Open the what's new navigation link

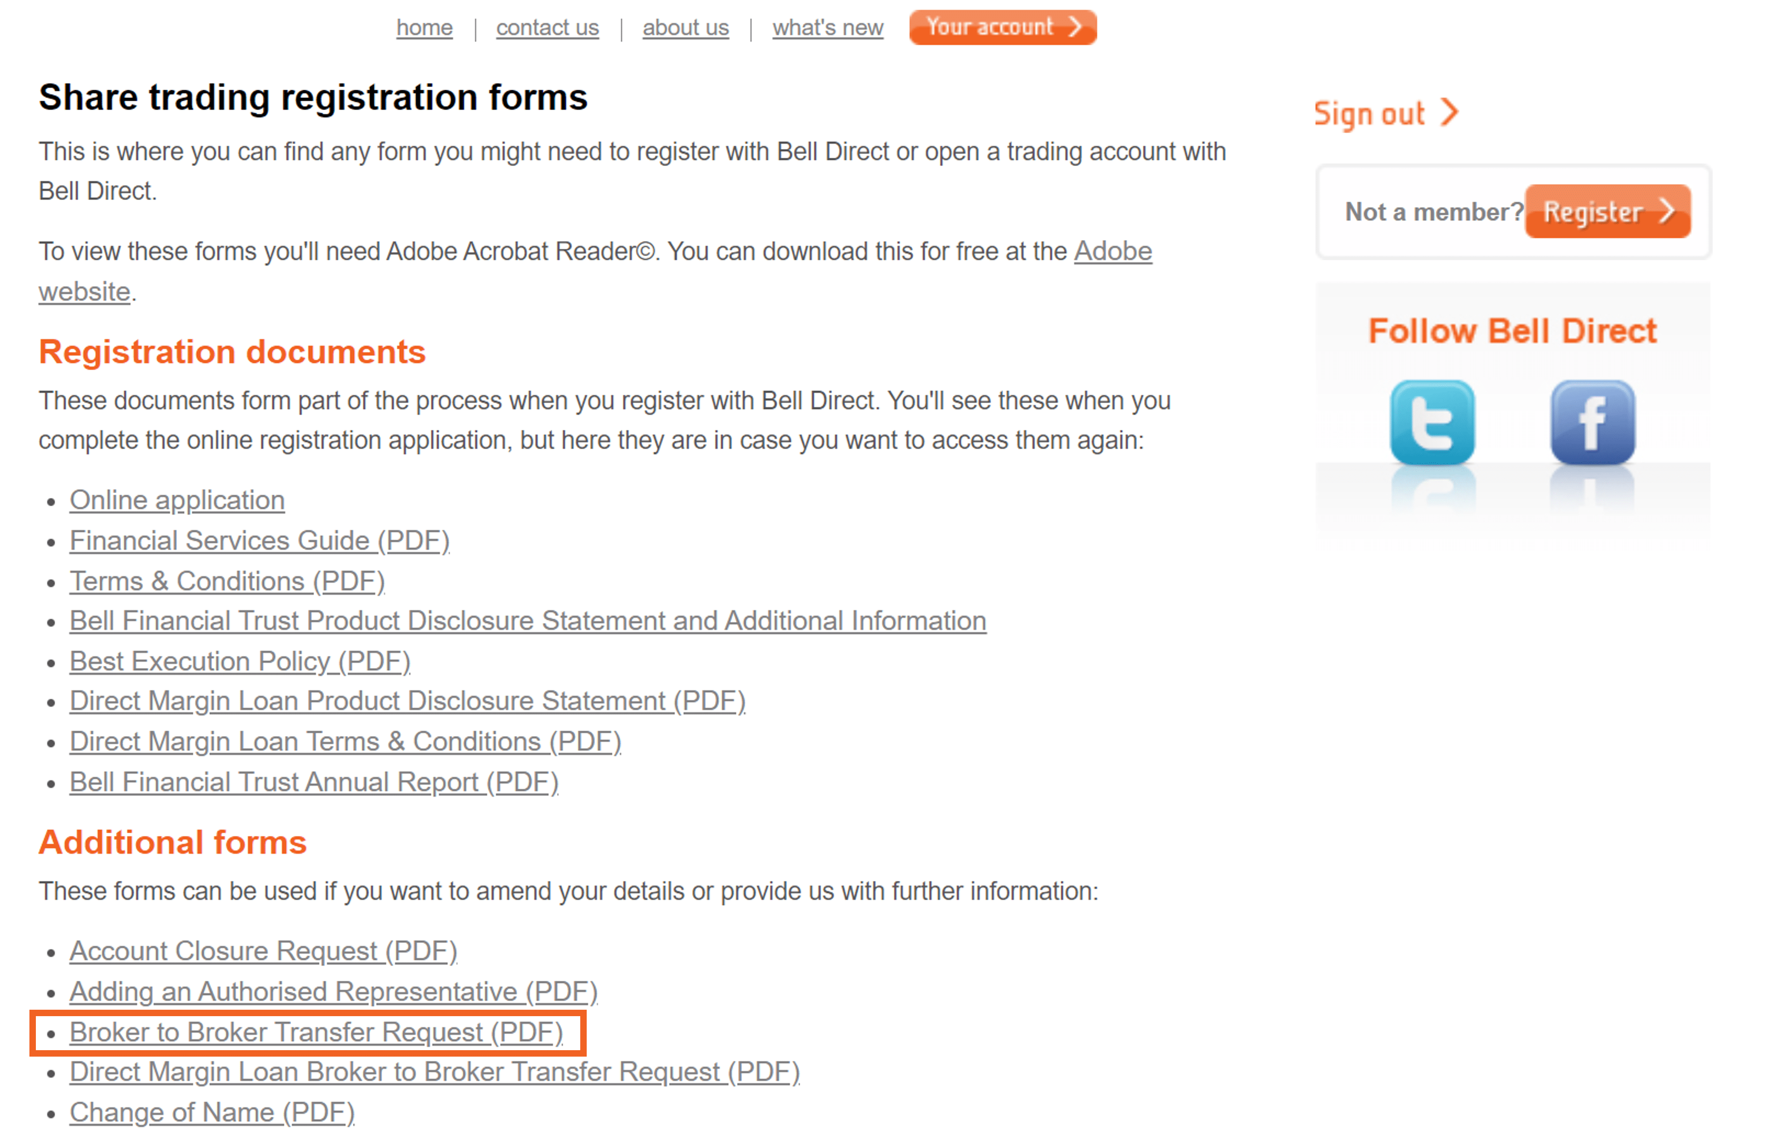point(828,28)
